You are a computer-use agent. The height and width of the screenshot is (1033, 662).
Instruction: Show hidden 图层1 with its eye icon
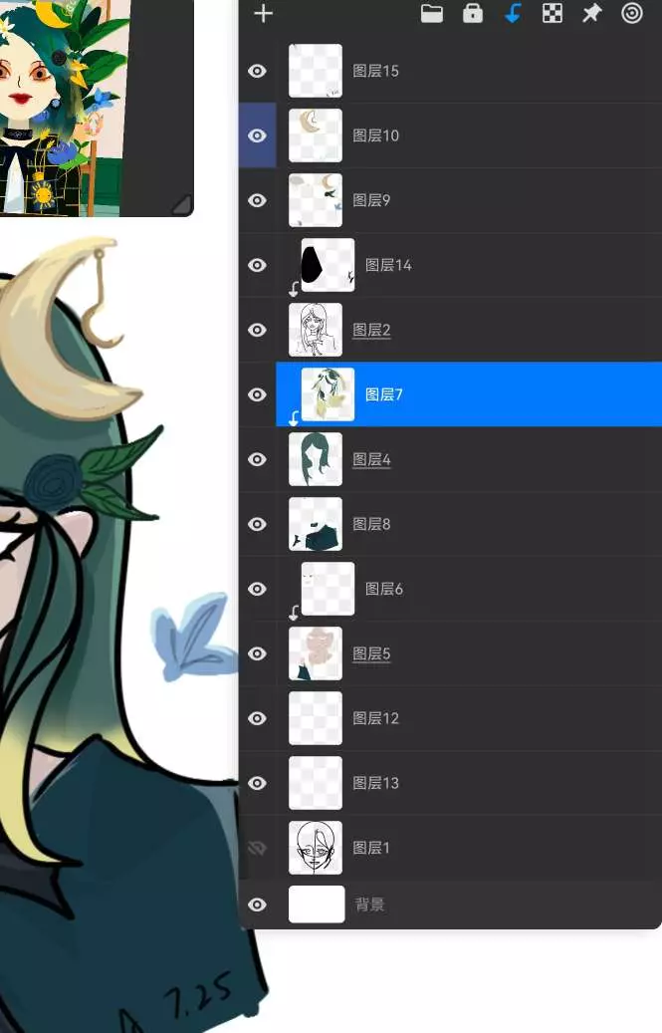[x=258, y=848]
